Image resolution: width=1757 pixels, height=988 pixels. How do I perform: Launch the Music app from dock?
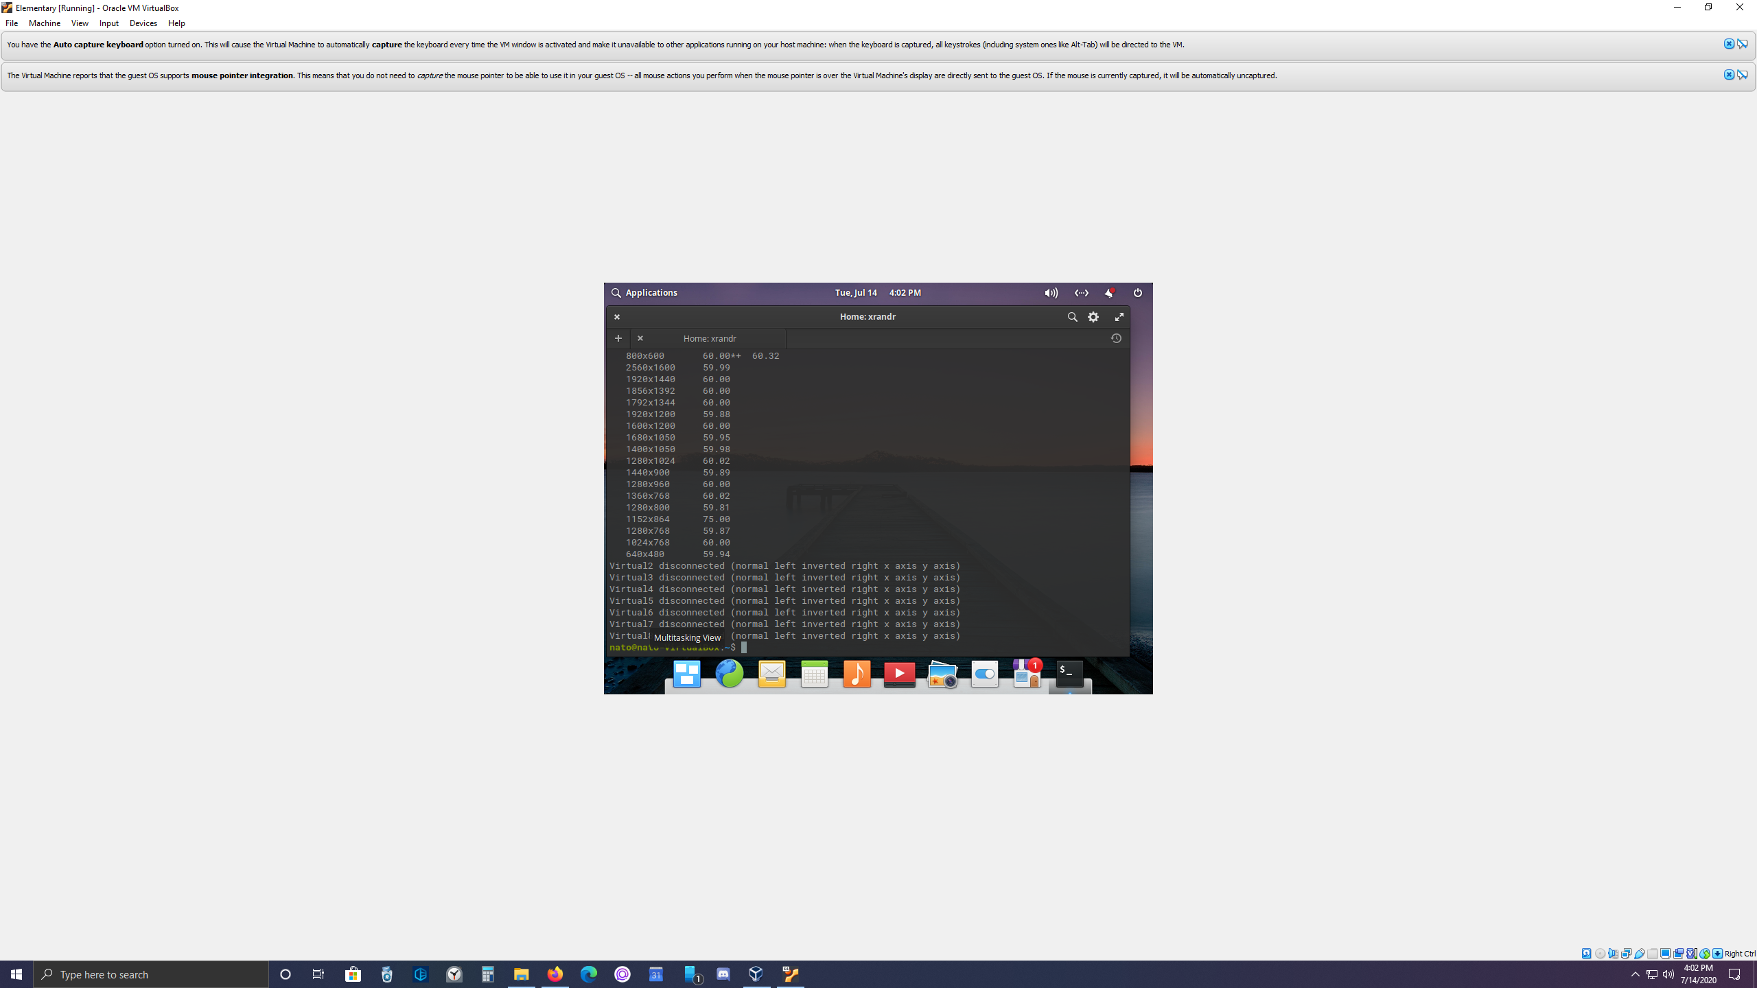[857, 674]
